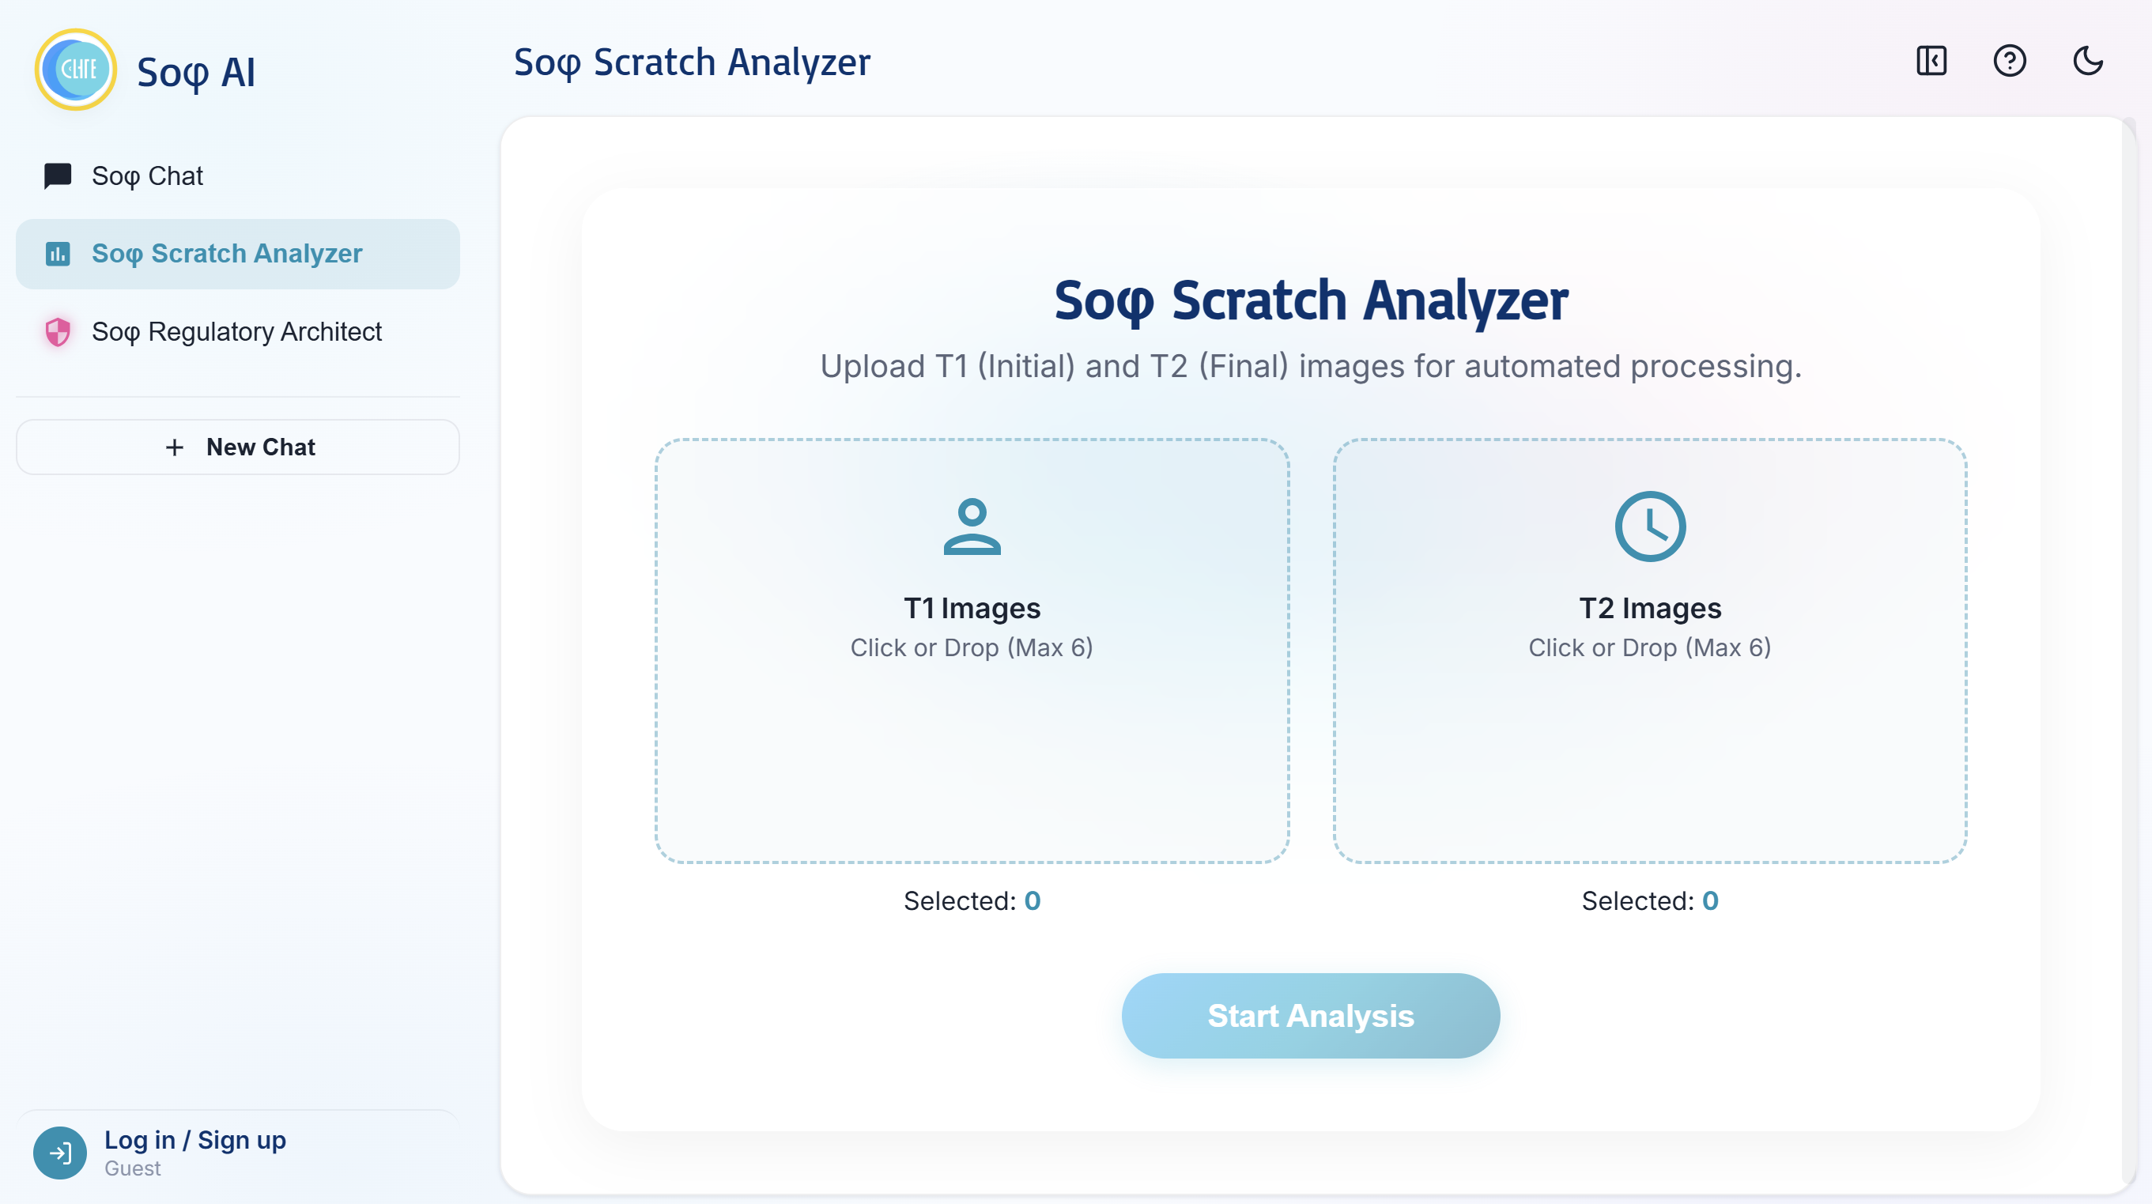
Task: Click the T1 Images upload drop zone
Action: coord(972,651)
